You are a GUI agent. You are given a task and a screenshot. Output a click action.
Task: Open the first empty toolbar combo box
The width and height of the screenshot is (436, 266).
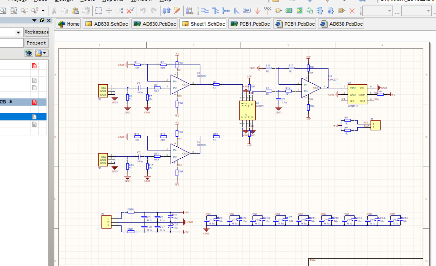tap(377, 11)
